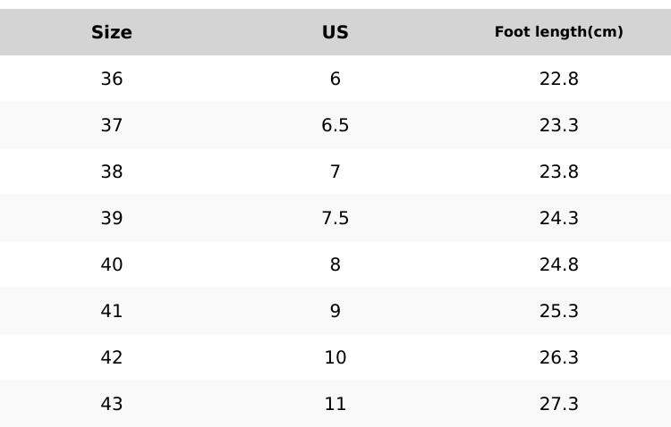Click foot length 23.8 value

pyautogui.click(x=559, y=172)
